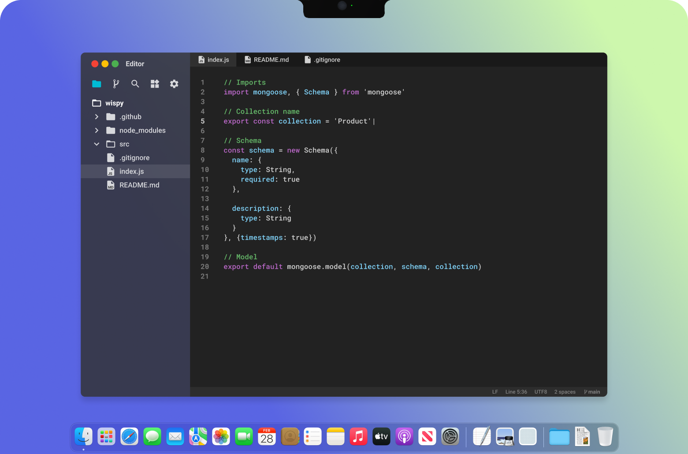
Task: Open the extensions panel icon
Action: [155, 84]
